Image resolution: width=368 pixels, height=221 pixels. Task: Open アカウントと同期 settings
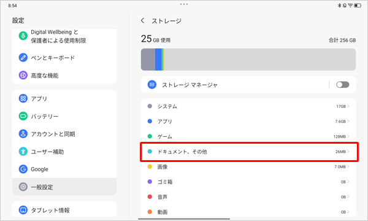64,134
